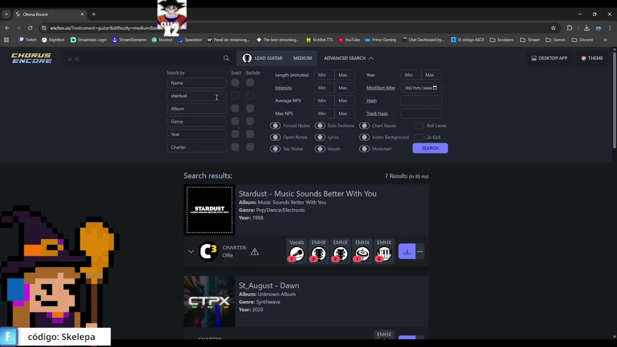Click the Lead Guitar instrument icon
This screenshot has height=347, width=617.
tap(247, 58)
